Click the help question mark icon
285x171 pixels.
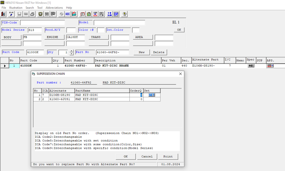124,14
